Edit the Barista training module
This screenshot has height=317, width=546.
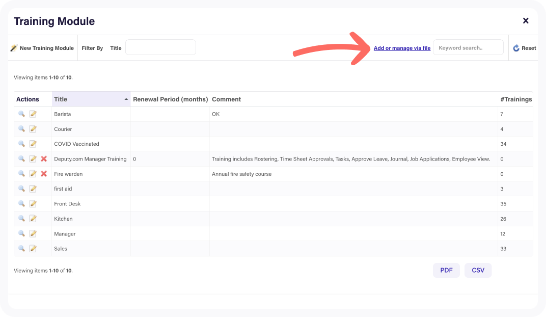(x=33, y=114)
